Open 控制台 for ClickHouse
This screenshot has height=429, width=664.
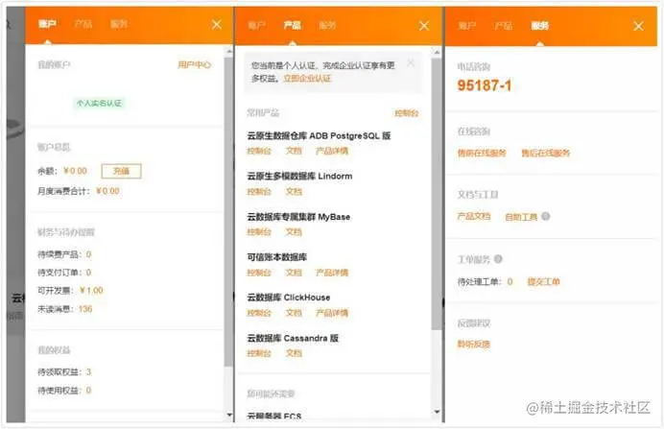259,313
